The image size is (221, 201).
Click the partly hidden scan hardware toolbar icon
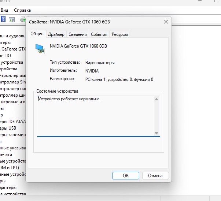click(x=23, y=19)
